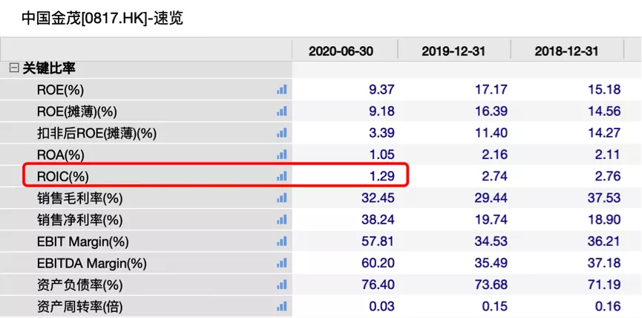642x318 pixels.
Task: Select the 2018-12-31 column header
Action: tap(566, 51)
